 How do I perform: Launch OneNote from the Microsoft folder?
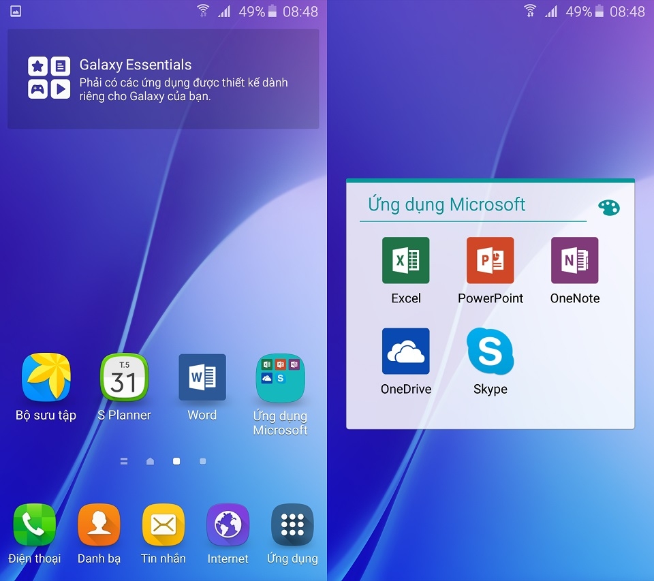point(575,260)
